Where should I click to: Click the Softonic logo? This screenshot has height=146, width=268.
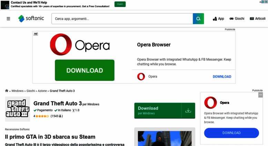[31, 18]
